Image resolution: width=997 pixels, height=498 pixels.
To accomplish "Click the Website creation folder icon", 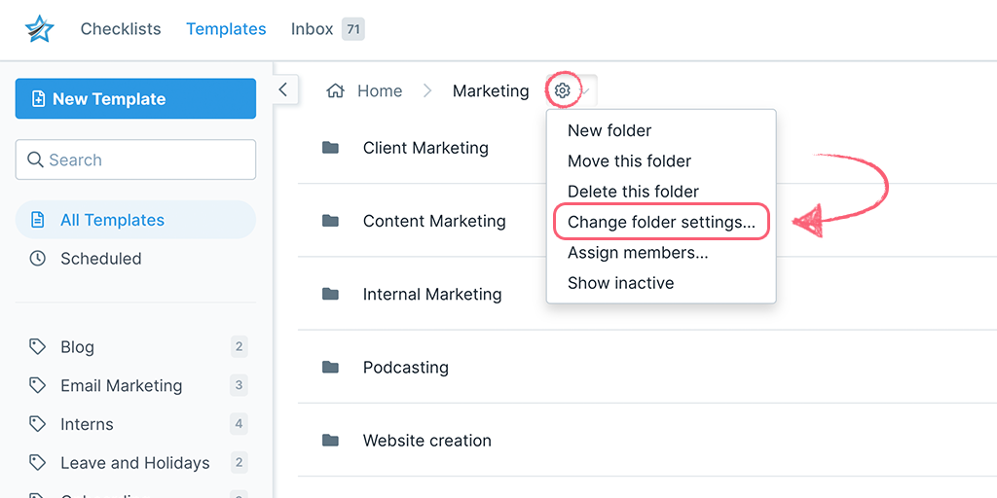I will [x=330, y=440].
